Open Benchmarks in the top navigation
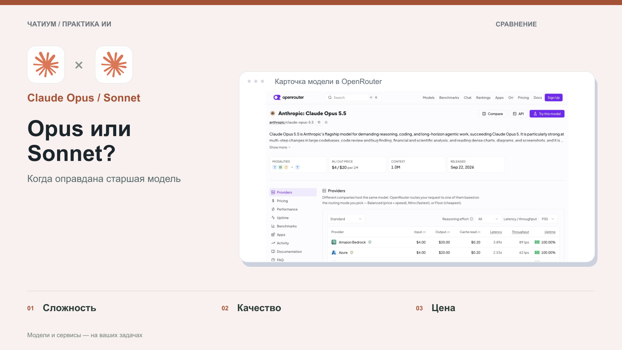 [449, 98]
